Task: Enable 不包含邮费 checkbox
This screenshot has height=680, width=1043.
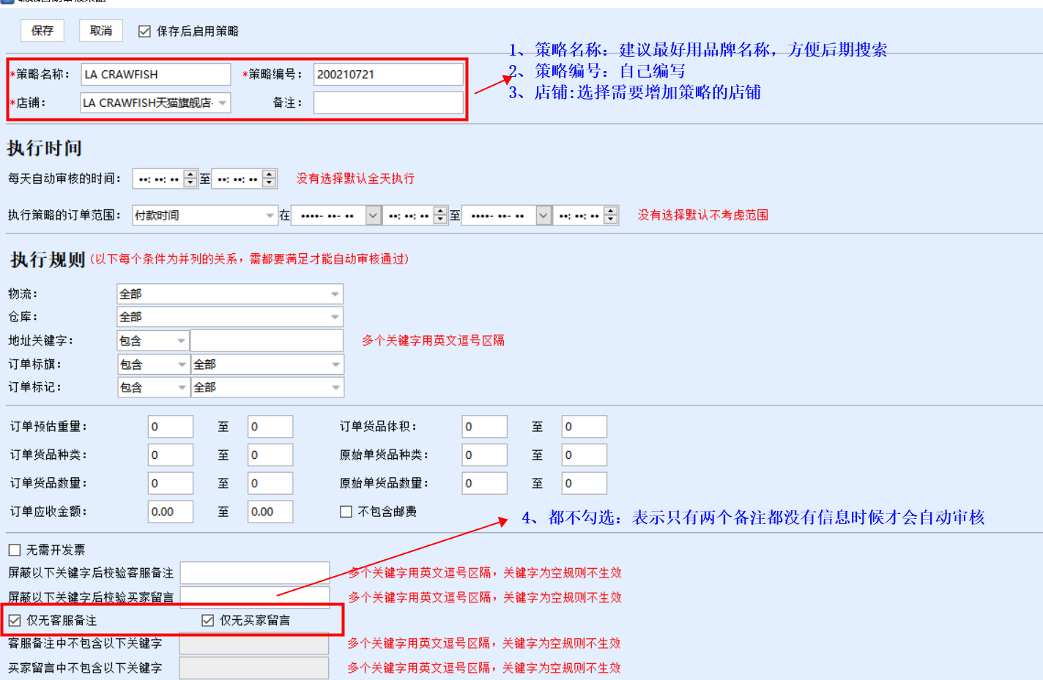Action: tap(346, 512)
